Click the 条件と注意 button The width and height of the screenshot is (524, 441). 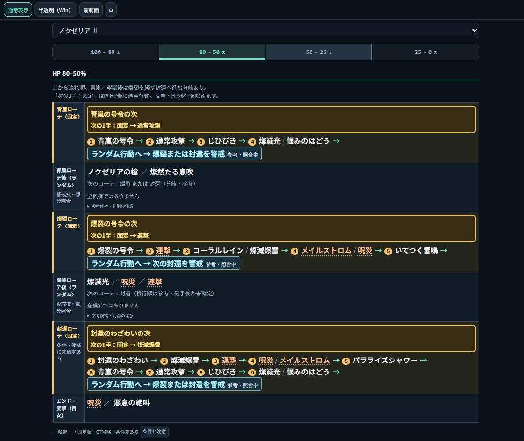(154, 432)
